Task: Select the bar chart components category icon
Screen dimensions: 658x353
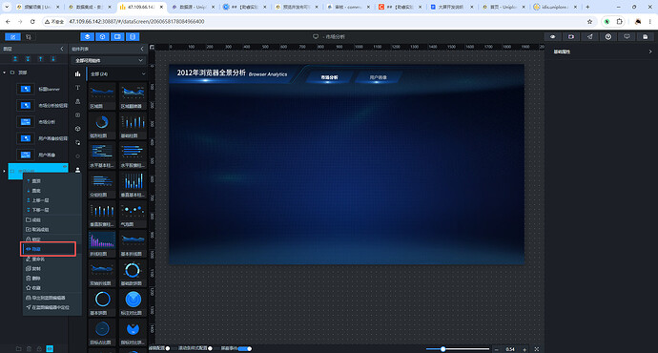Action: [x=77, y=73]
